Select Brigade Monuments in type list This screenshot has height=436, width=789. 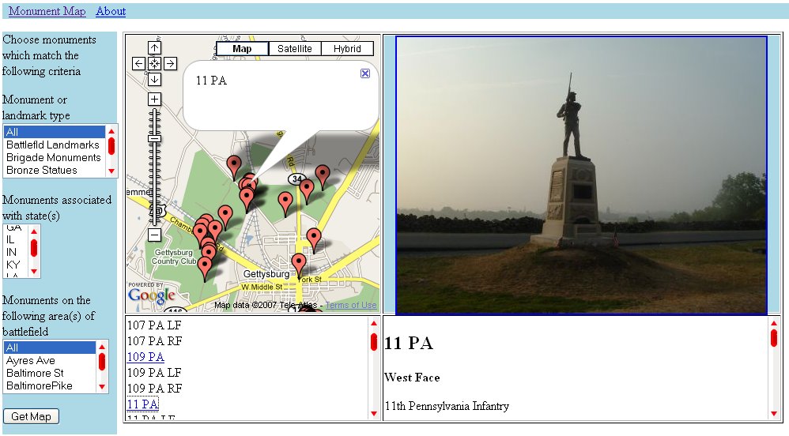pos(55,157)
